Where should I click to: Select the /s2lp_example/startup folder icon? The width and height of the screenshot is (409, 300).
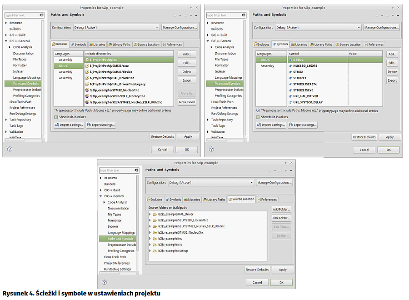tap(155, 250)
